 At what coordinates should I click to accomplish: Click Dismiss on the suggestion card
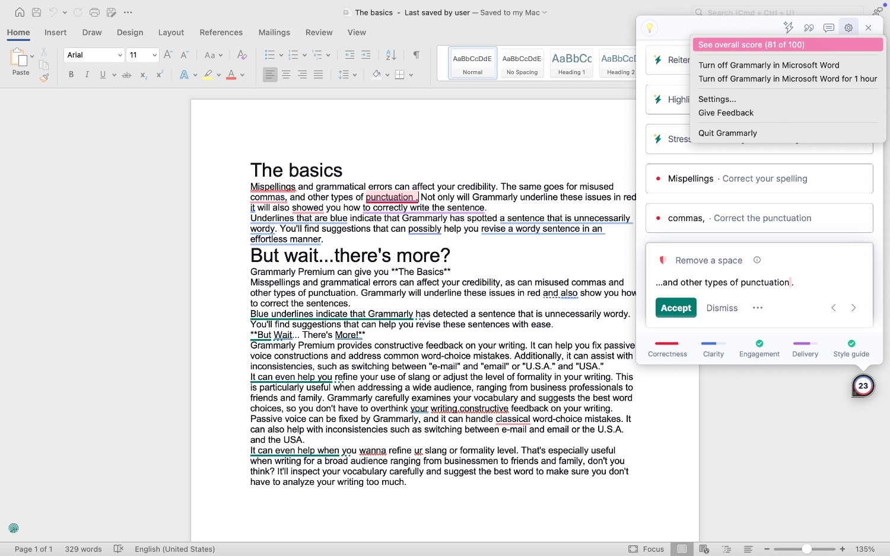[721, 308]
